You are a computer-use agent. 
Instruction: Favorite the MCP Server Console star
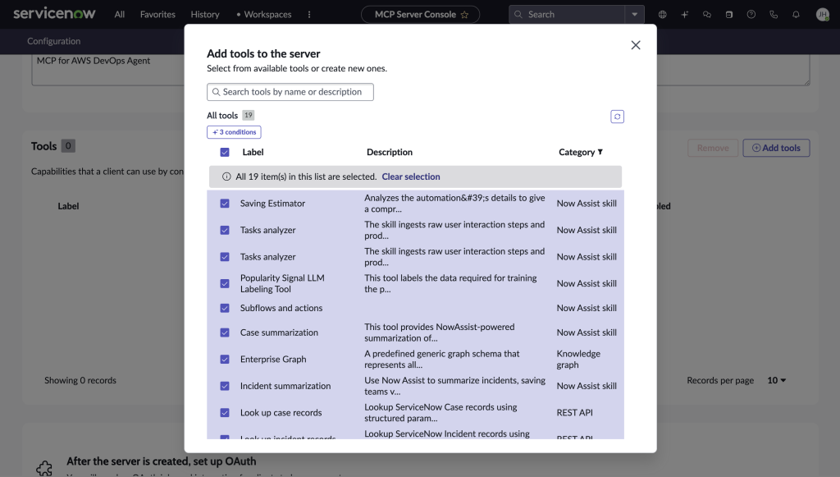(464, 15)
